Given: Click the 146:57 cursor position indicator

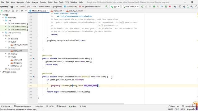Looking at the screenshot, I should [170, 109].
